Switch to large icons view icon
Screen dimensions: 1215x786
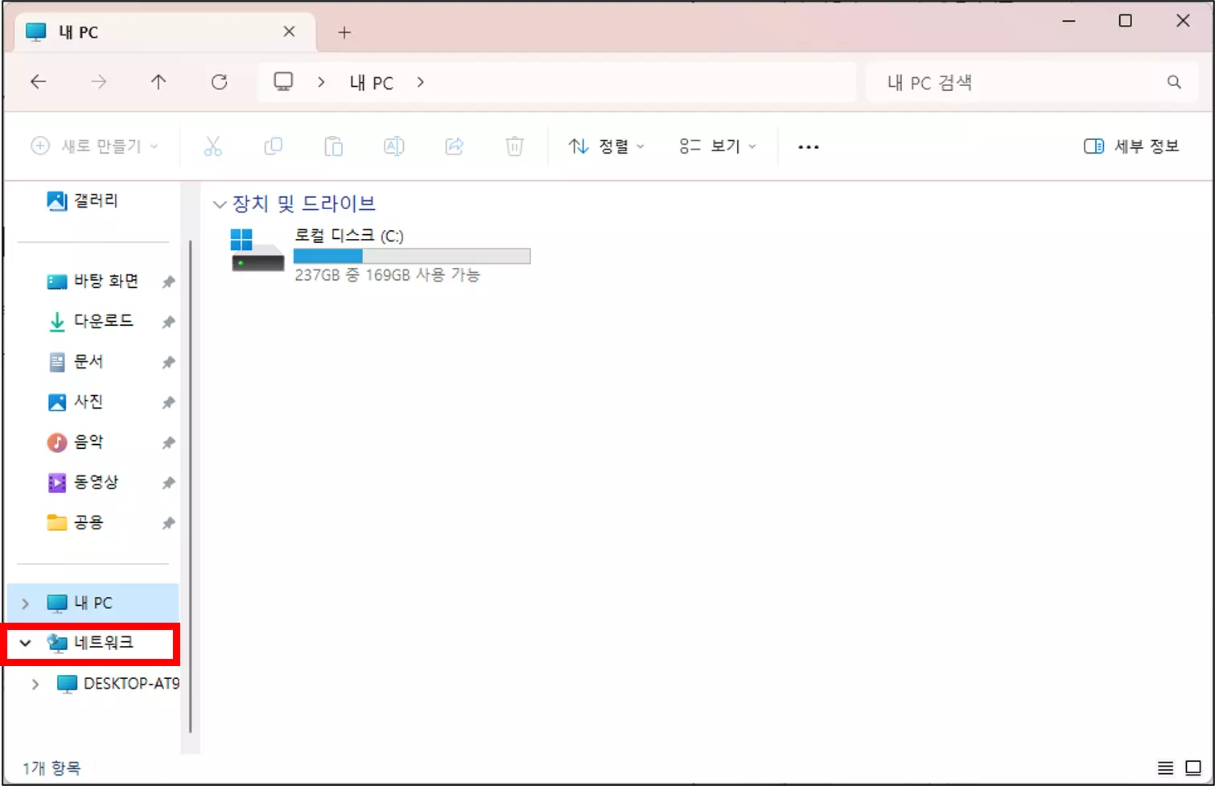(1194, 768)
